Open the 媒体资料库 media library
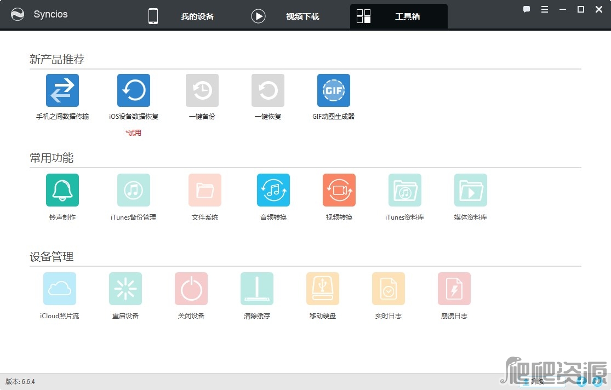 click(471, 190)
